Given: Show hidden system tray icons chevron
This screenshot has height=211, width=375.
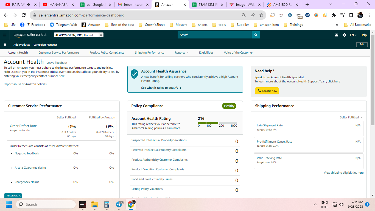Looking at the screenshot, I should coord(315,204).
